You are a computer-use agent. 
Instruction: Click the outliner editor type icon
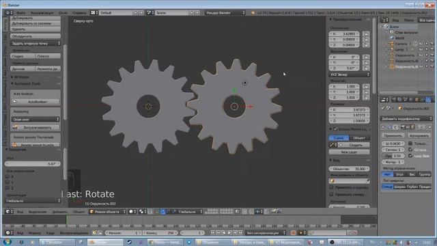coord(384,20)
